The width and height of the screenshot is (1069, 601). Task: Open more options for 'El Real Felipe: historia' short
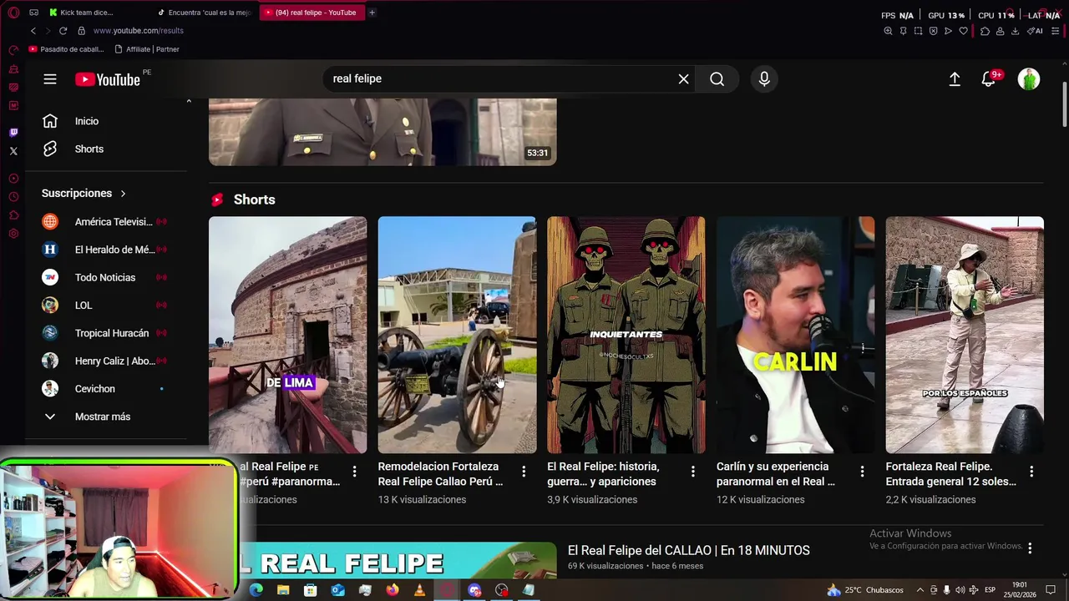[x=693, y=472]
